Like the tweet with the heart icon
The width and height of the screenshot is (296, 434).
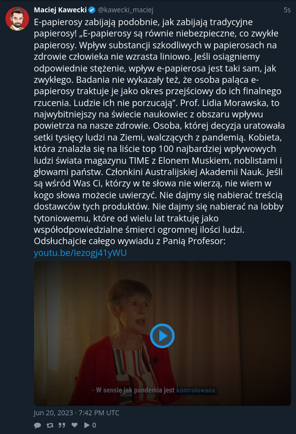point(74,425)
